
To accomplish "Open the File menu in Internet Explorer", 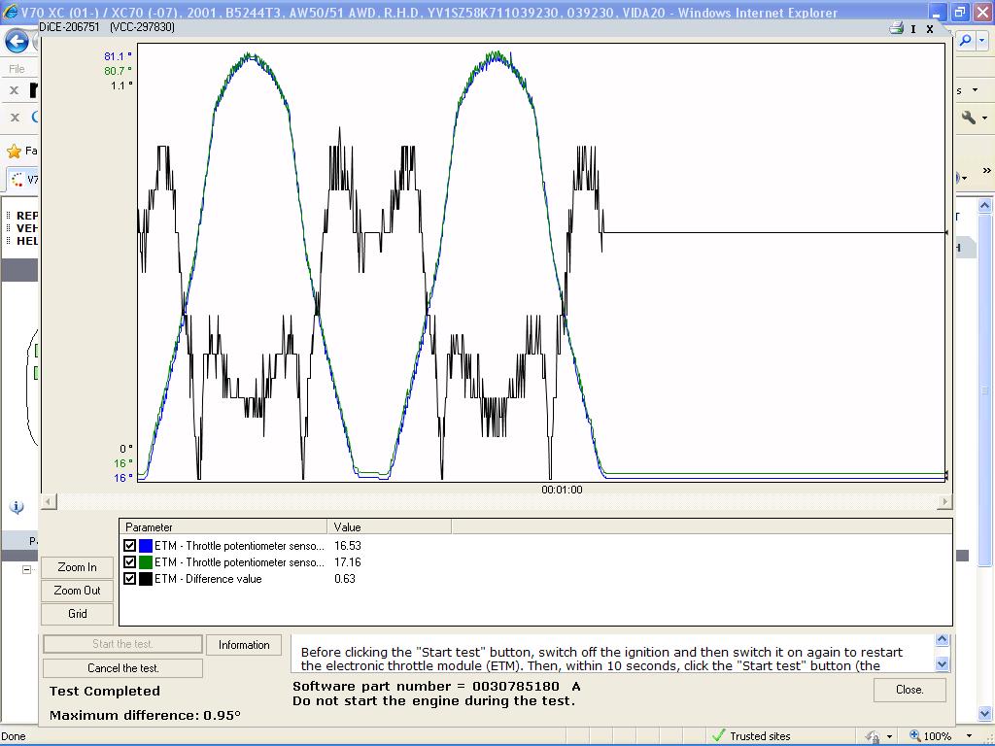I will (17, 69).
